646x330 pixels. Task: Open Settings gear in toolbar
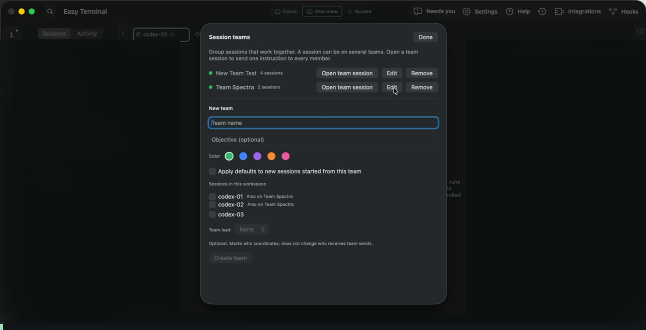(x=480, y=12)
